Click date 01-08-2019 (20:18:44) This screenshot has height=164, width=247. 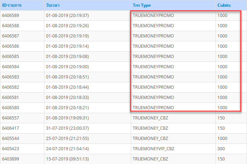tap(67, 87)
